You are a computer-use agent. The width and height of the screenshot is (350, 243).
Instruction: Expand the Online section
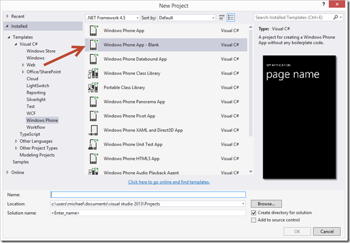pyautogui.click(x=7, y=172)
